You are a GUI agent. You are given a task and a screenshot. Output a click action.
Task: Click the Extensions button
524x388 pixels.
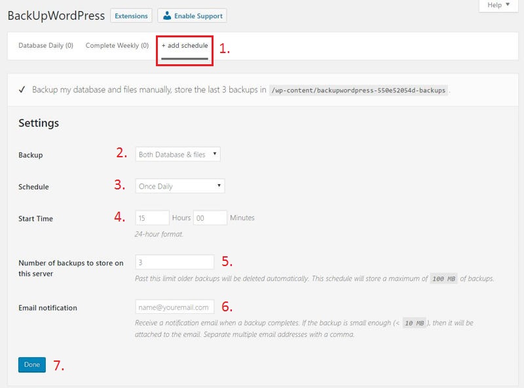[131, 15]
